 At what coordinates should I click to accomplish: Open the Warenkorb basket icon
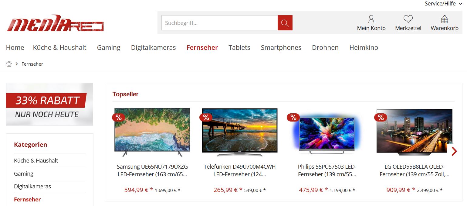(445, 19)
